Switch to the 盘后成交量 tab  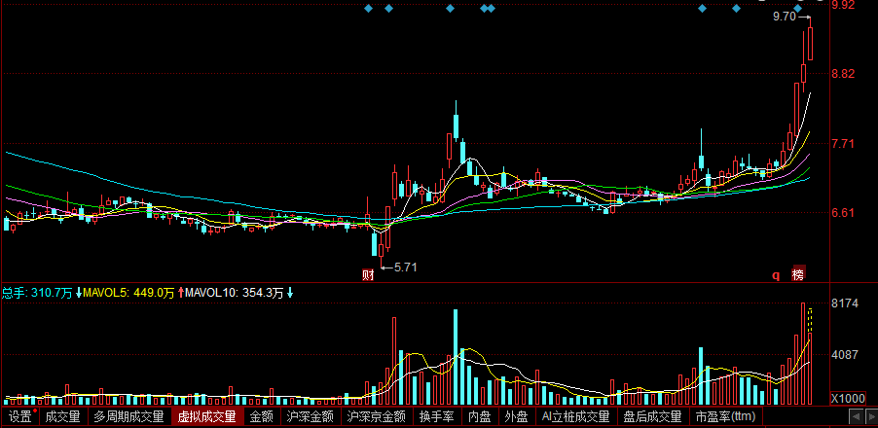pos(653,416)
